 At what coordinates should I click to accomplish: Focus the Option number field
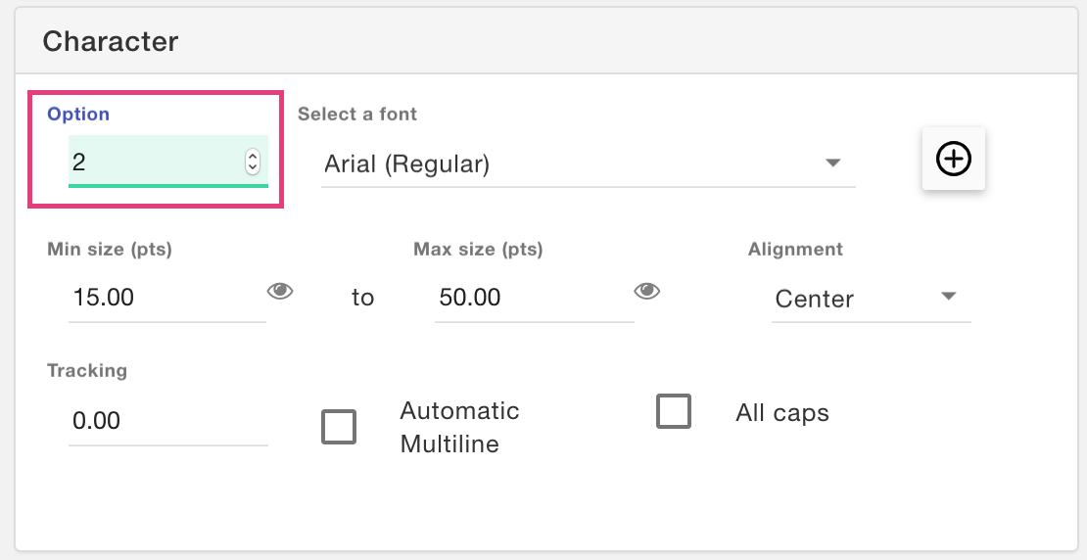(x=168, y=162)
